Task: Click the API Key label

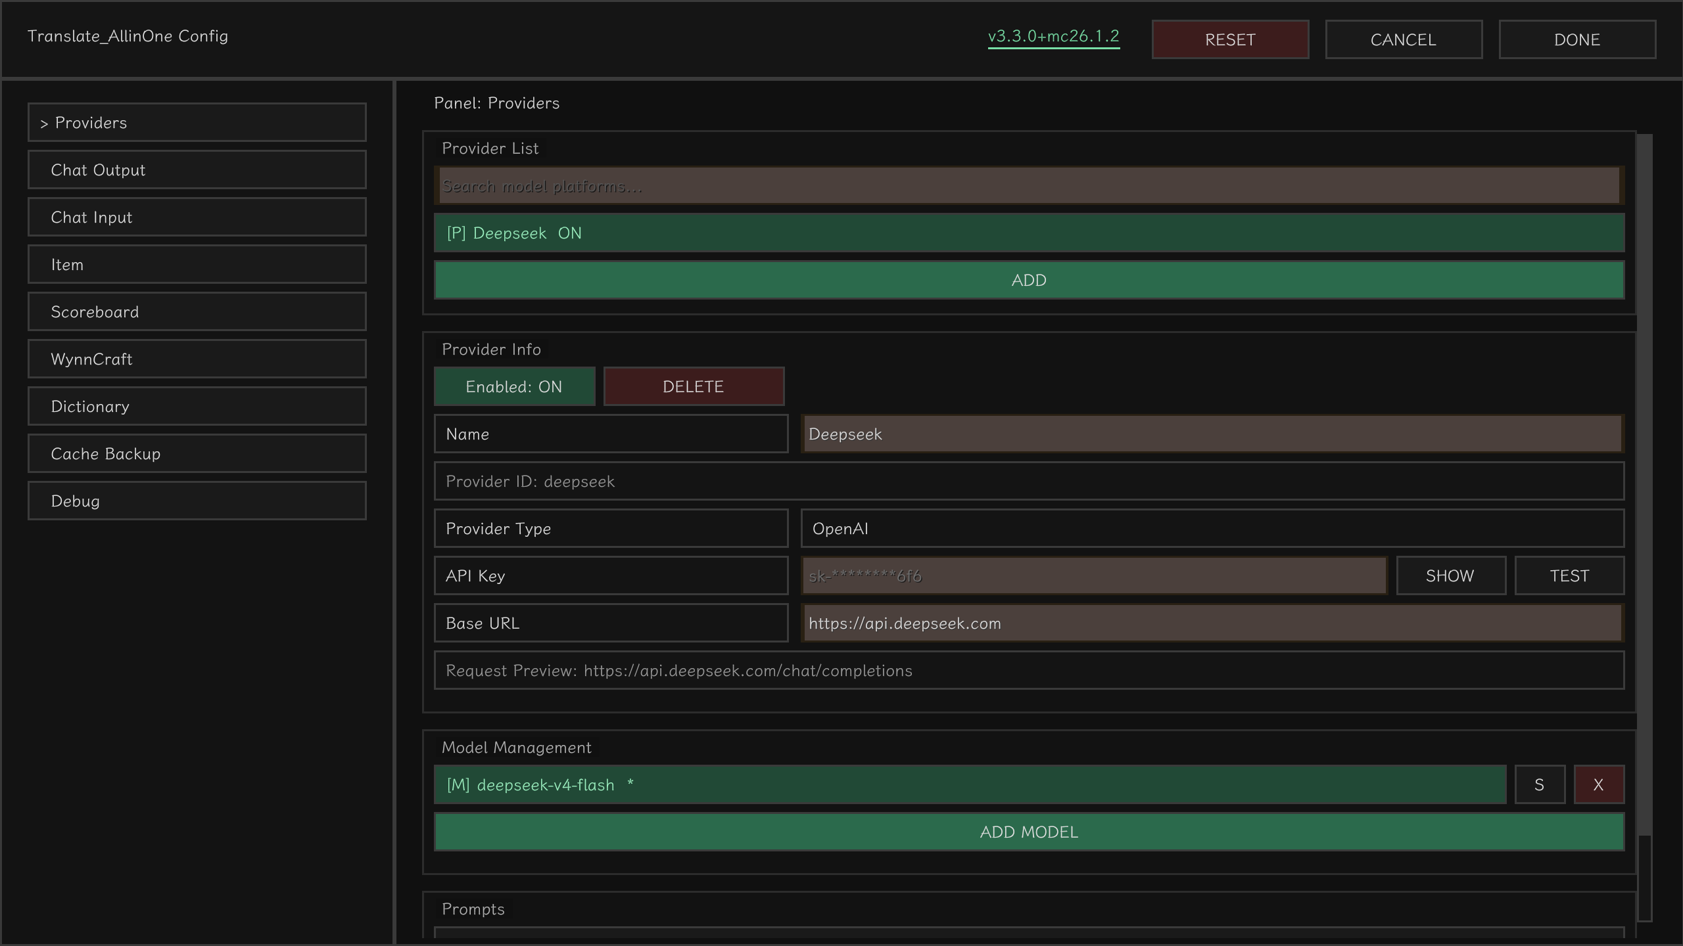Action: pos(611,575)
